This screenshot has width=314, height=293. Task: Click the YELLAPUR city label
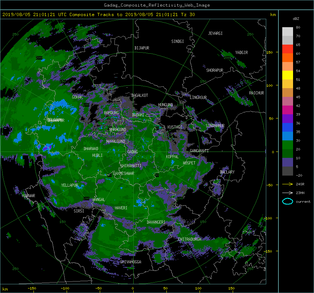69,185
